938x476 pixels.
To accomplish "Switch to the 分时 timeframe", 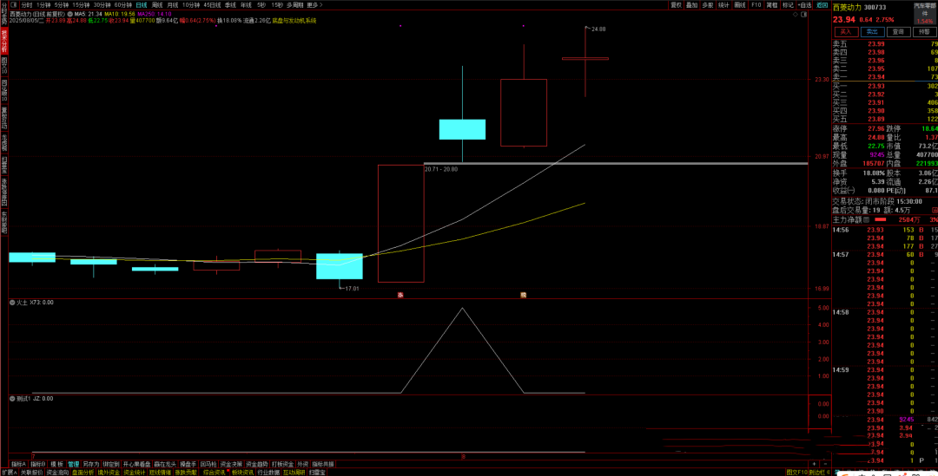I will tap(26, 5).
